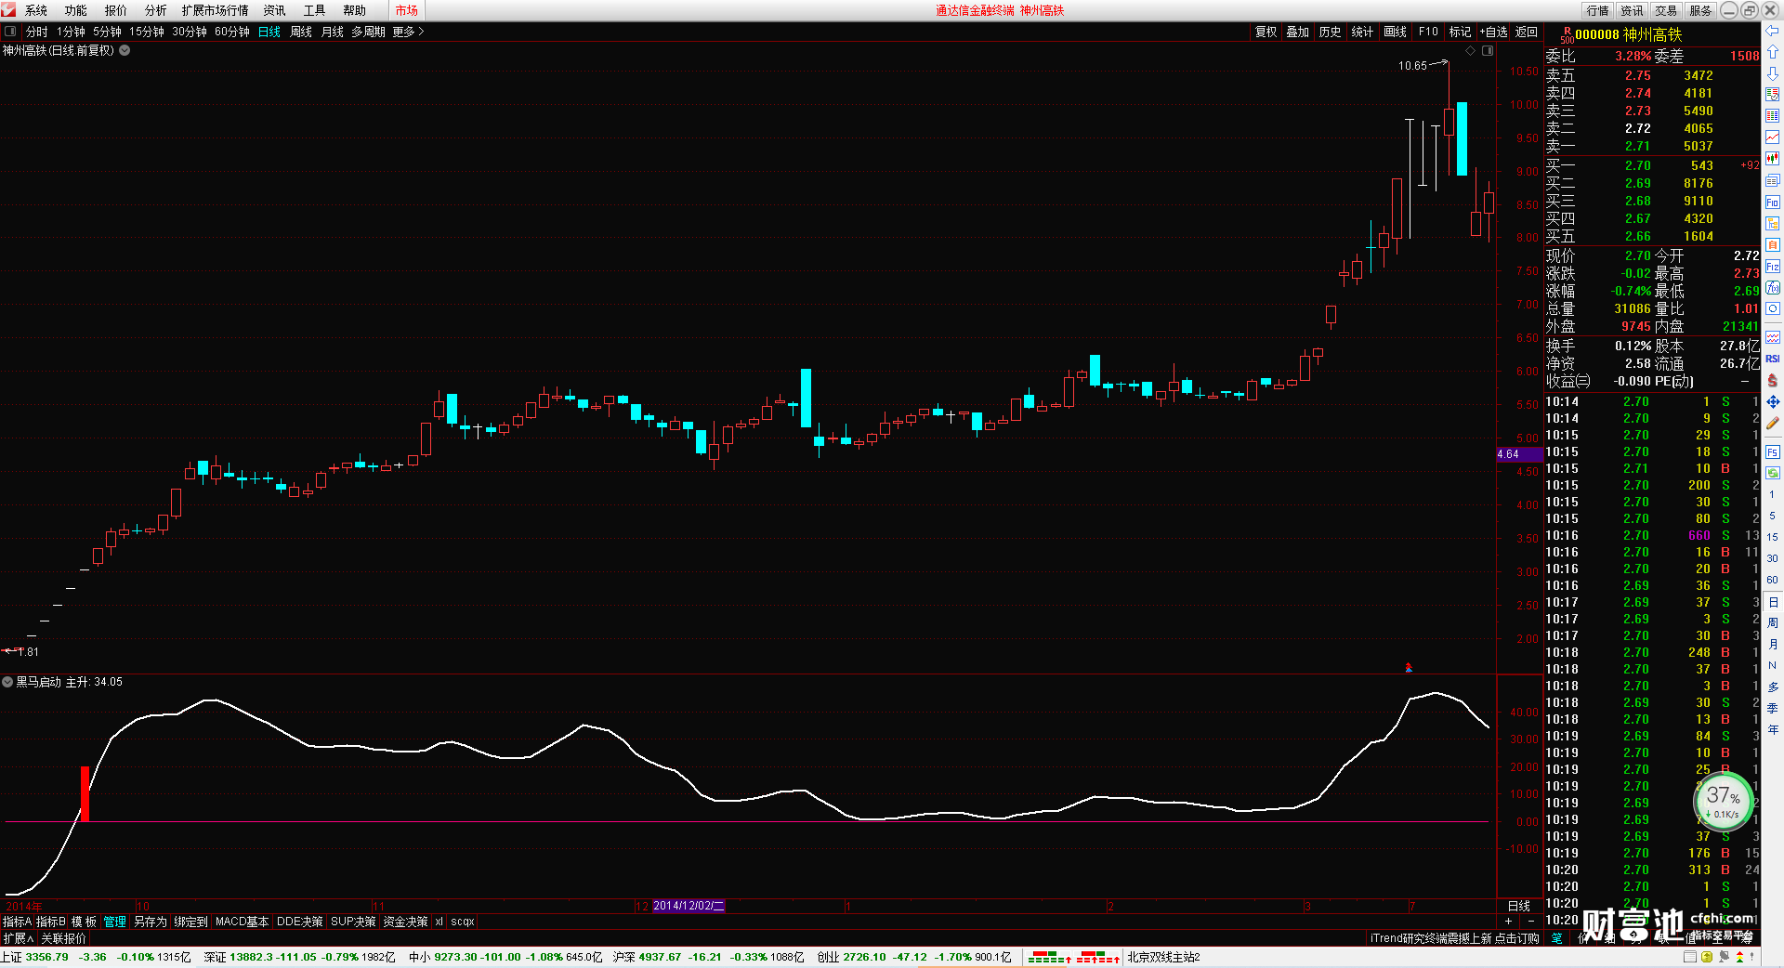The height and width of the screenshot is (968, 1784).
Task: Click the 关联报价 tab
Action: pyautogui.click(x=64, y=938)
